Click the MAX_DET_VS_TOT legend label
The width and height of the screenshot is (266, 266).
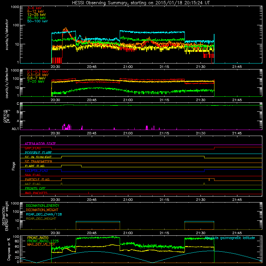41,244
